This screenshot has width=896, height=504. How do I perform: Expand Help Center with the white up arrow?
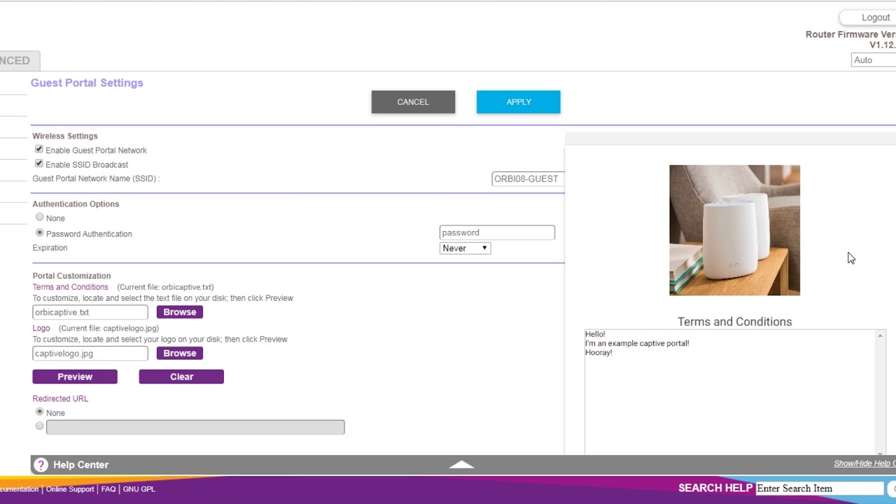coord(461,464)
